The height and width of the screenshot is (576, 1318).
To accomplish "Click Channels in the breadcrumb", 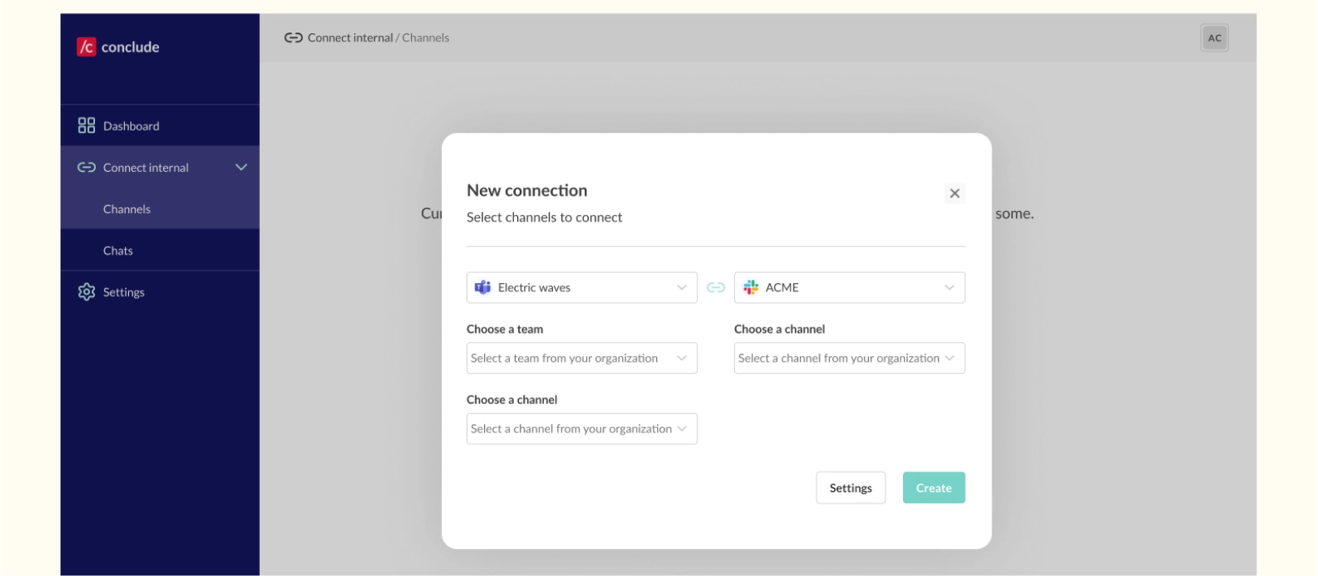I will [426, 38].
